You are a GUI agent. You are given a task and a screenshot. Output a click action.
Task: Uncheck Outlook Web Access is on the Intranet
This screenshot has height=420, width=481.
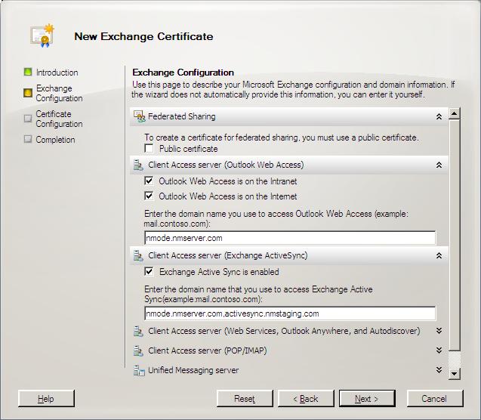tap(149, 181)
